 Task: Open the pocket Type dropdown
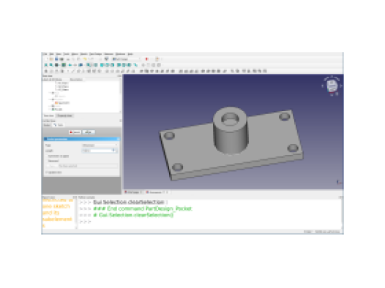pyautogui.click(x=100, y=145)
